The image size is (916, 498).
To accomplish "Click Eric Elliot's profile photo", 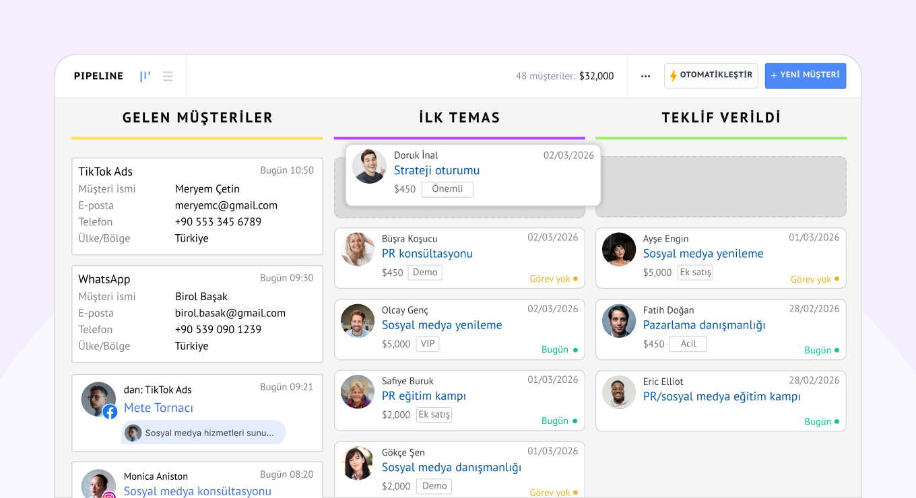I will [x=619, y=392].
